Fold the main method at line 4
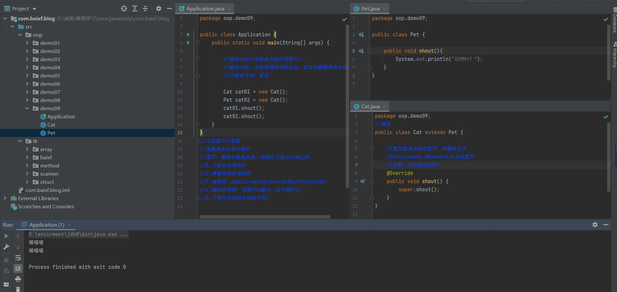The width and height of the screenshot is (617, 292). (198, 43)
